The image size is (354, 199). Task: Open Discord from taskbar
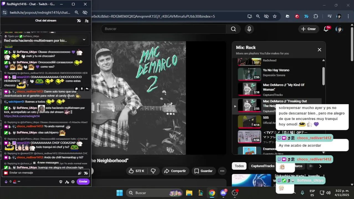click(224, 193)
